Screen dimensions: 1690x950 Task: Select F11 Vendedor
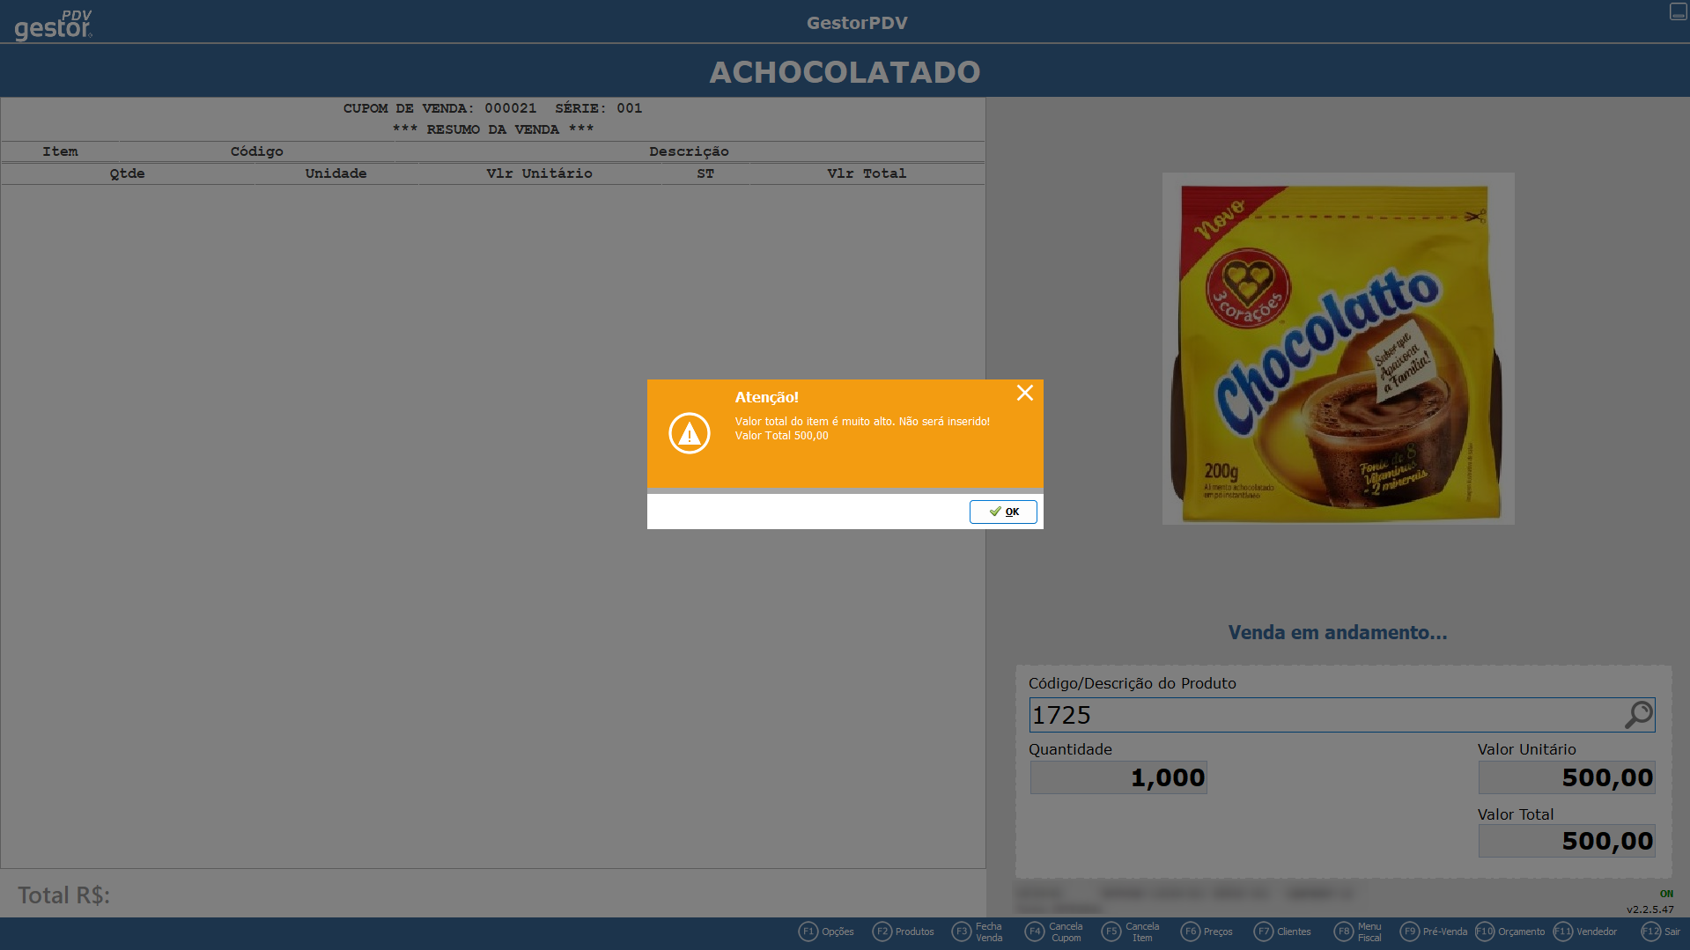click(x=1585, y=932)
